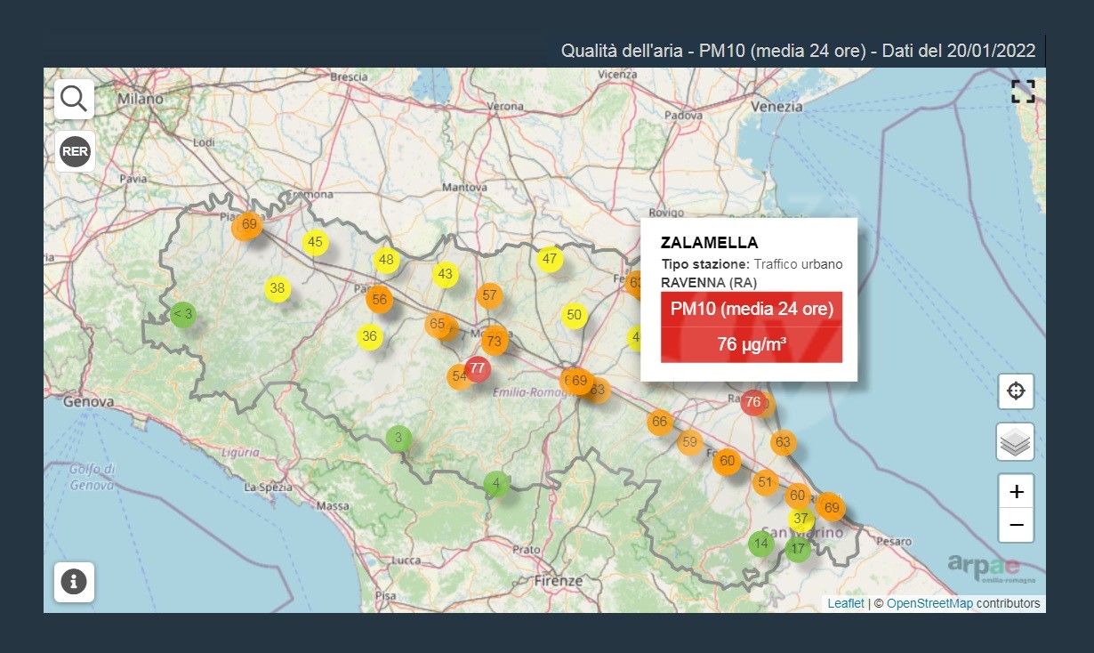The image size is (1094, 653).
Task: Click the yellow 38 station marker
Action: [278, 288]
